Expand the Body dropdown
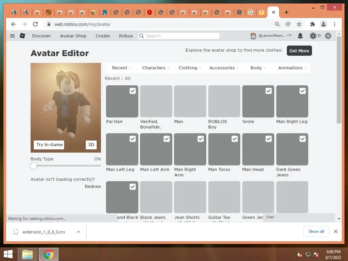The height and width of the screenshot is (261, 348). point(258,68)
